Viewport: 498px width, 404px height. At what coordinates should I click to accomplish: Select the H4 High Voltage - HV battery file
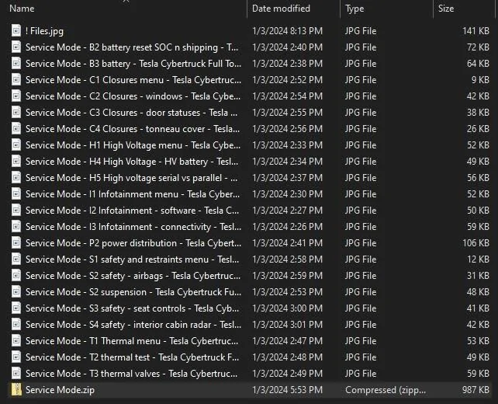click(132, 162)
